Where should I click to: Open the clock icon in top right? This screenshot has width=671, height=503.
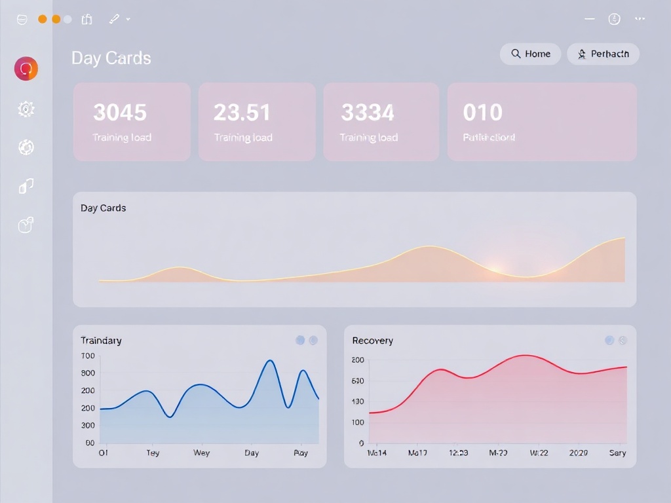[x=615, y=19]
